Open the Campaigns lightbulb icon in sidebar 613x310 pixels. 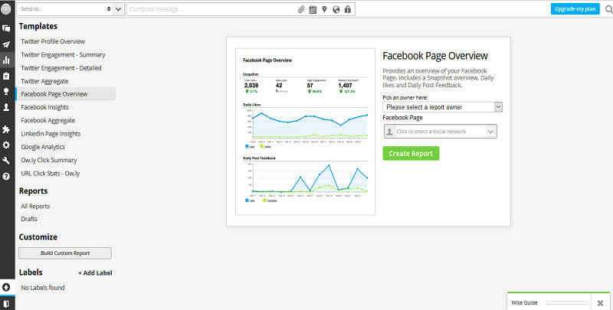coord(6,91)
